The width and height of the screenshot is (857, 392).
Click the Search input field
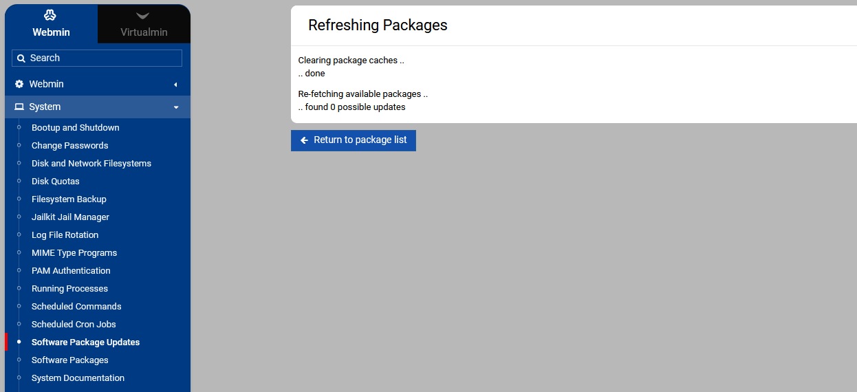[103, 58]
